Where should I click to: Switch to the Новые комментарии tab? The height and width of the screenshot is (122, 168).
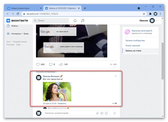(x=20, y=8)
